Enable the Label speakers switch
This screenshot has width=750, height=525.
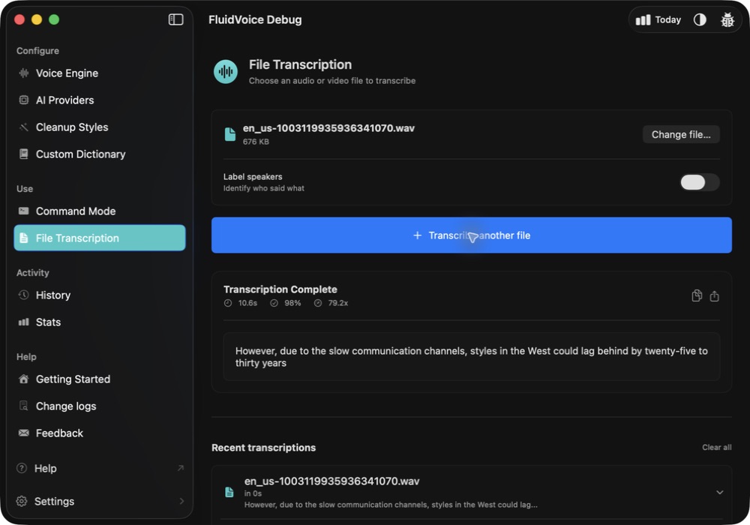coord(700,182)
